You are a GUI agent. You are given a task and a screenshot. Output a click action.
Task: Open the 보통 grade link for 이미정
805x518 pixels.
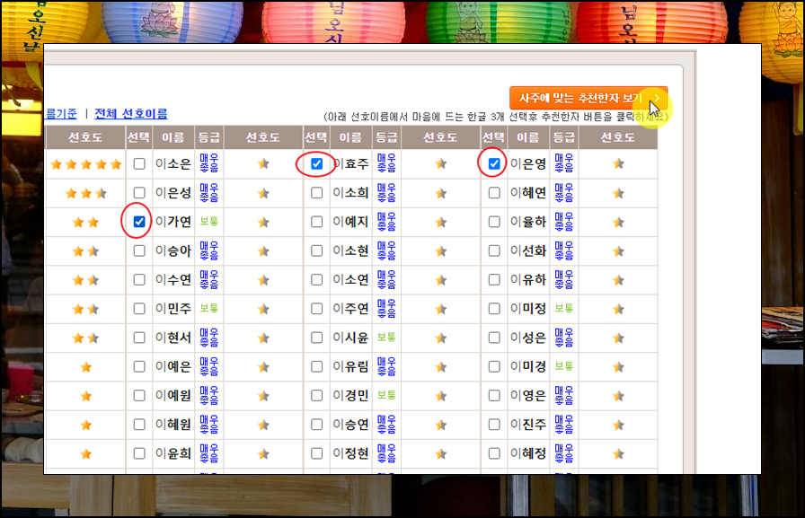click(x=563, y=308)
